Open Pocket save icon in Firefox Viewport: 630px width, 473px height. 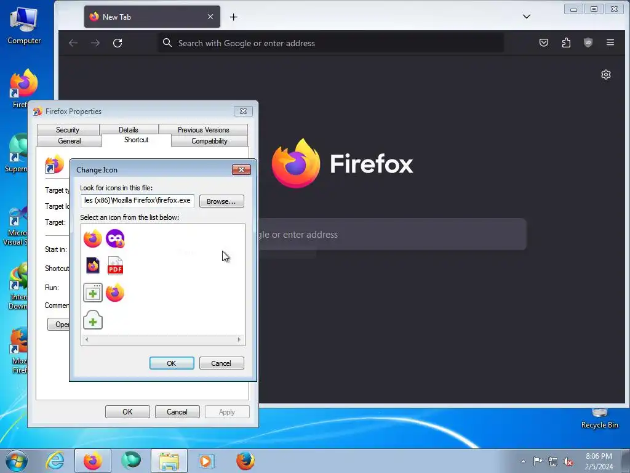click(544, 42)
